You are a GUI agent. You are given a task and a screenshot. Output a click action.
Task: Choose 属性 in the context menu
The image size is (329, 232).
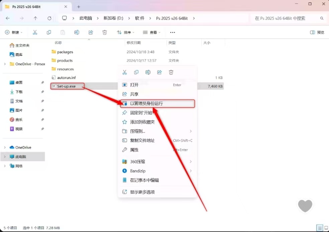(157, 150)
